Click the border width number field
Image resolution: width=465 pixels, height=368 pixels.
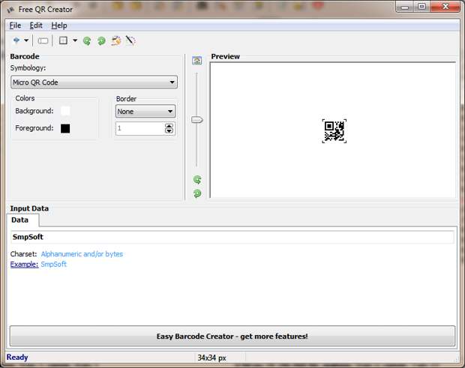140,128
